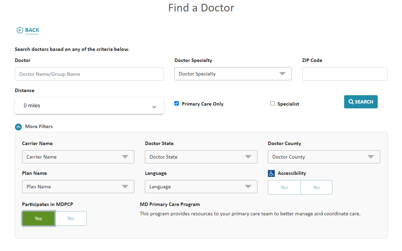Screen dimensions: 402x251
Task: Follow the BACK link
Action: click(32, 30)
